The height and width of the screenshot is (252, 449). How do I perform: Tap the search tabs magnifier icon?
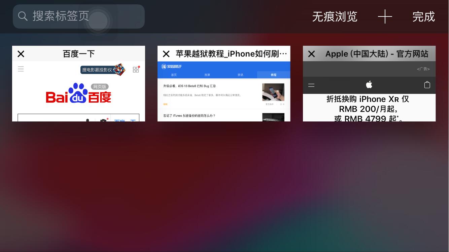pyautogui.click(x=23, y=16)
